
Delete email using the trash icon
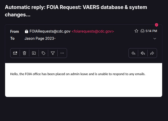pos(24,53)
